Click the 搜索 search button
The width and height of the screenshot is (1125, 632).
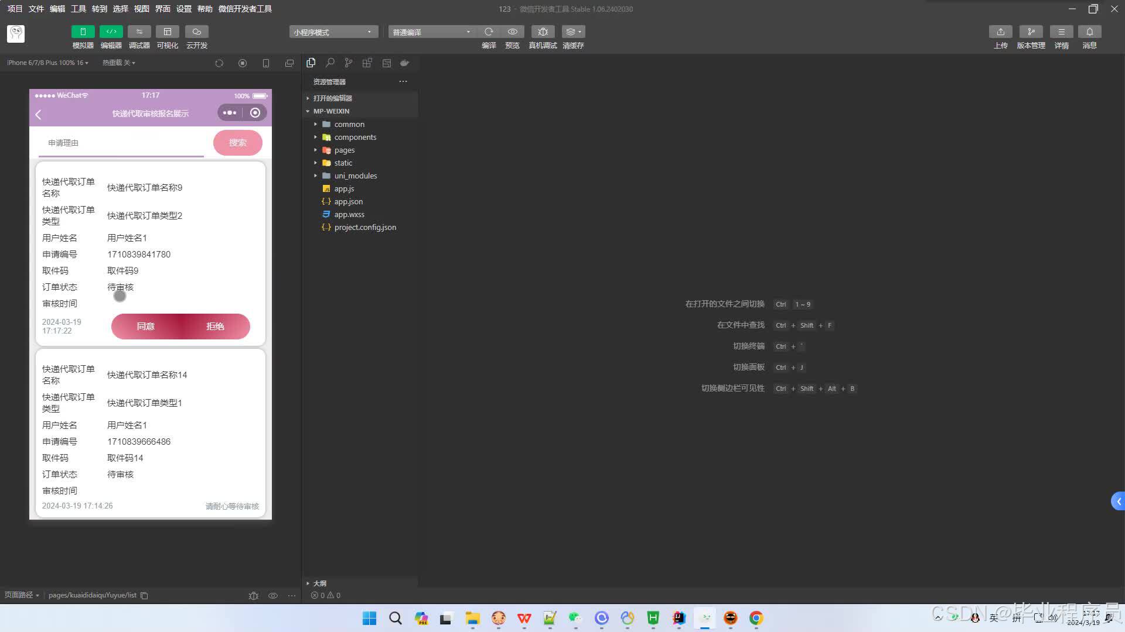click(237, 143)
